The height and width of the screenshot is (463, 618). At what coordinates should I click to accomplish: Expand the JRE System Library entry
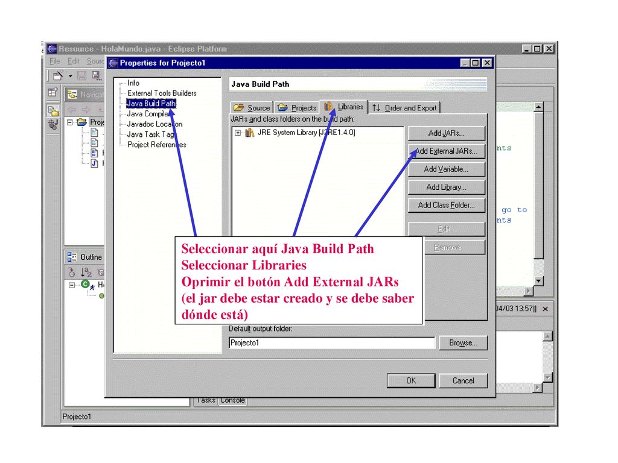coord(238,133)
